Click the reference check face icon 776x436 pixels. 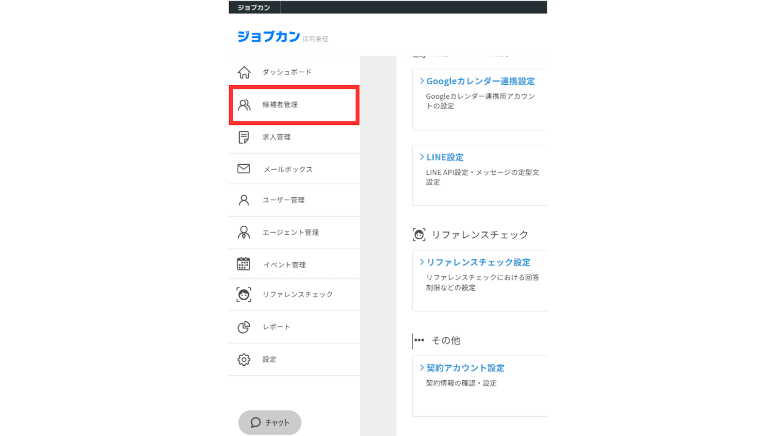pyautogui.click(x=244, y=295)
